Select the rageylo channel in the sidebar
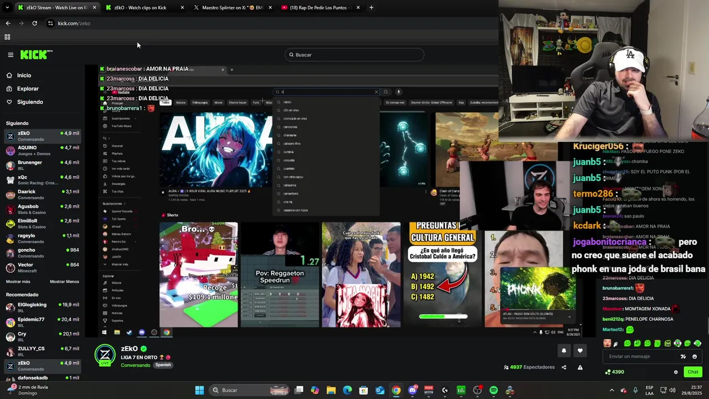Image resolution: width=709 pixels, height=399 pixels. point(42,238)
